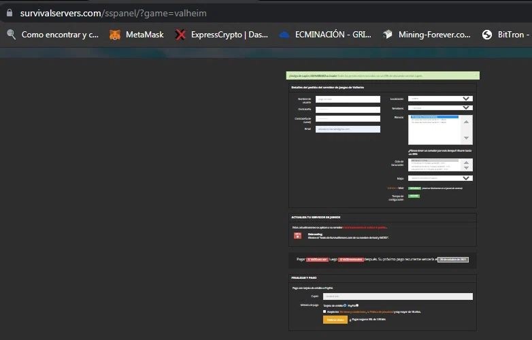Open the blue cloud ECMINACIÓN bookmark icon
This screenshot has width=532, height=340.
tap(284, 35)
